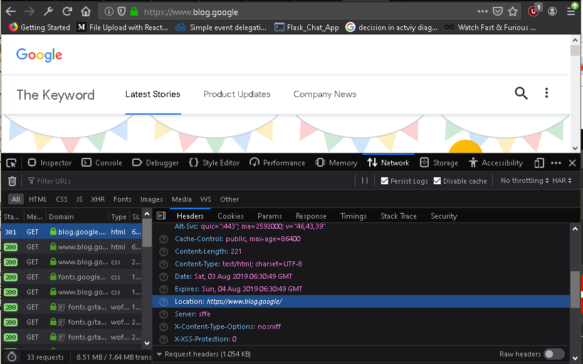Toggle the XHR request filter

[x=98, y=199]
